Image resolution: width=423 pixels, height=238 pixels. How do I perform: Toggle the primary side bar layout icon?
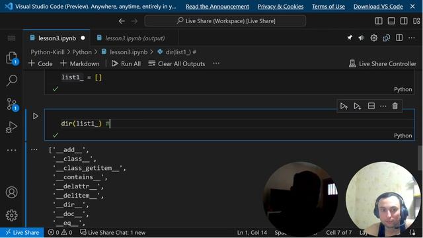click(379, 20)
